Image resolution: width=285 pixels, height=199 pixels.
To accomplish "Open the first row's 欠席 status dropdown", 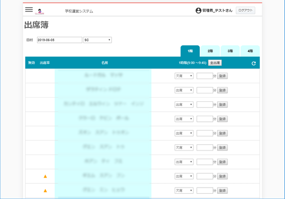I will tap(184, 76).
